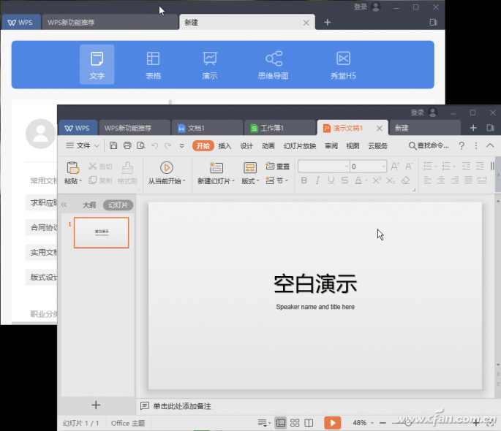Select slide 1 thumbnail in panel
Screen dimensions: 501x431
pyautogui.click(x=101, y=232)
